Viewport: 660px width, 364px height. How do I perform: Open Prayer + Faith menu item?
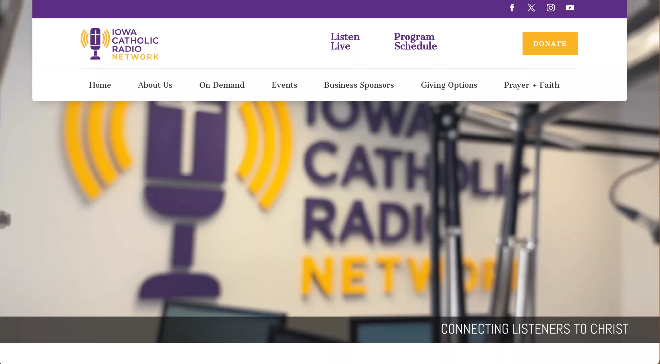(x=531, y=85)
